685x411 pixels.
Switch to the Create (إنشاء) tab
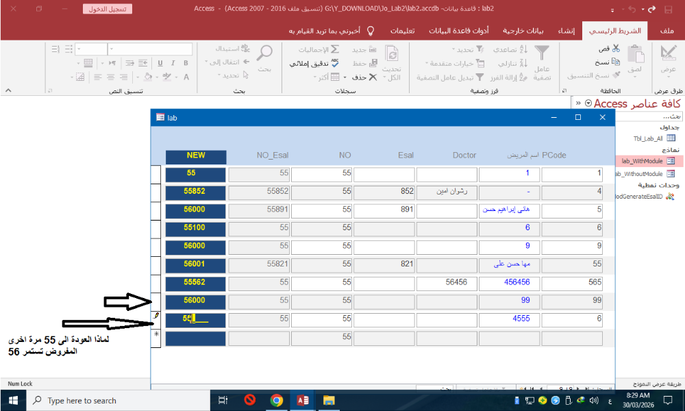click(x=564, y=31)
